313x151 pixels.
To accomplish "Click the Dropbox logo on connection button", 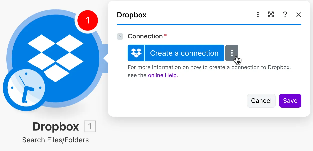I will pyautogui.click(x=136, y=53).
